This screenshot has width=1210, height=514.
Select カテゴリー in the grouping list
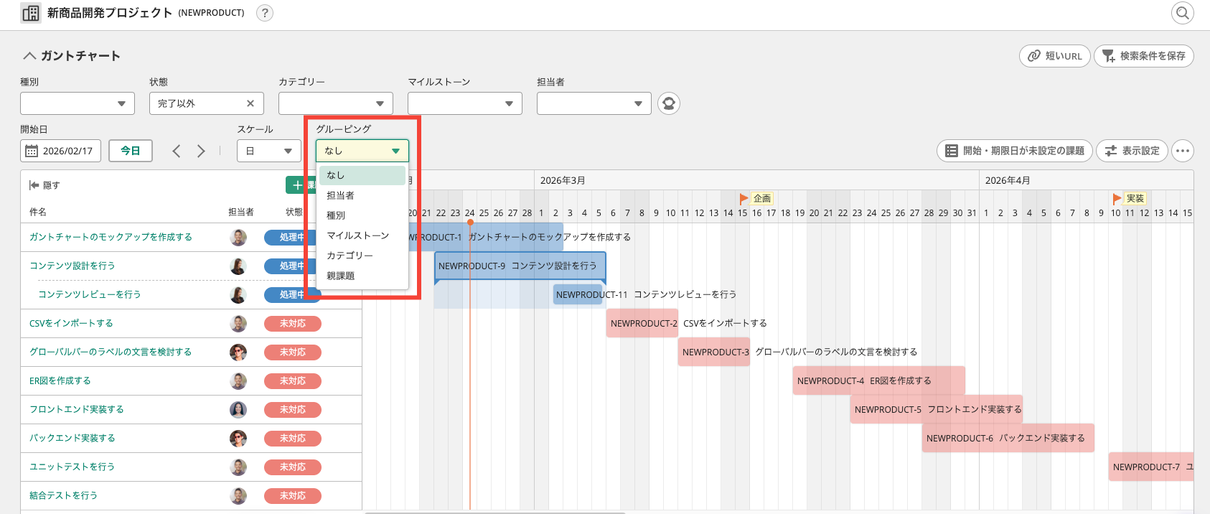click(x=362, y=256)
